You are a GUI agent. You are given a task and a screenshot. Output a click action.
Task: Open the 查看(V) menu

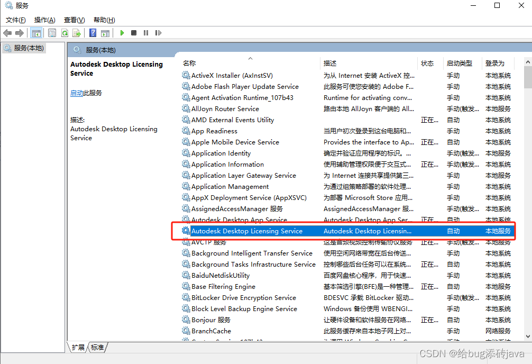point(75,20)
